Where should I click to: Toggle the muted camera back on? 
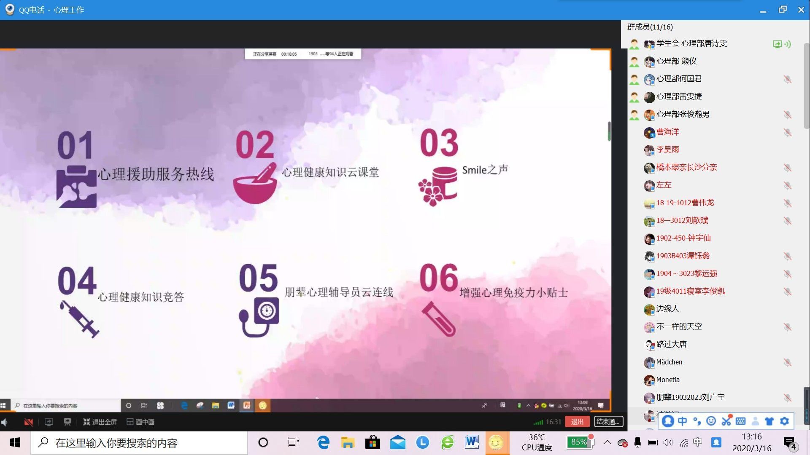point(28,422)
